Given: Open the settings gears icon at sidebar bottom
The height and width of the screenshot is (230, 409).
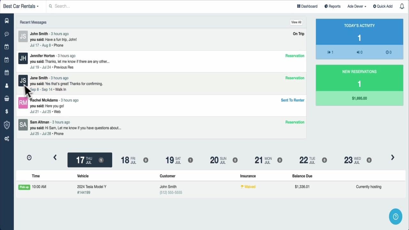Looking at the screenshot, I should [7, 139].
